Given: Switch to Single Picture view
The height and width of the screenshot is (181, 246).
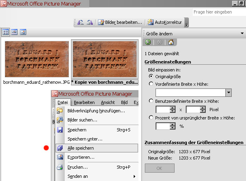Looking at the screenshot, I should (23, 32).
